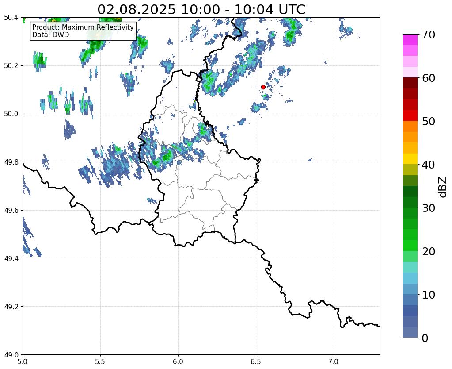Click the plot title date and time
452x369 pixels.
(201, 10)
